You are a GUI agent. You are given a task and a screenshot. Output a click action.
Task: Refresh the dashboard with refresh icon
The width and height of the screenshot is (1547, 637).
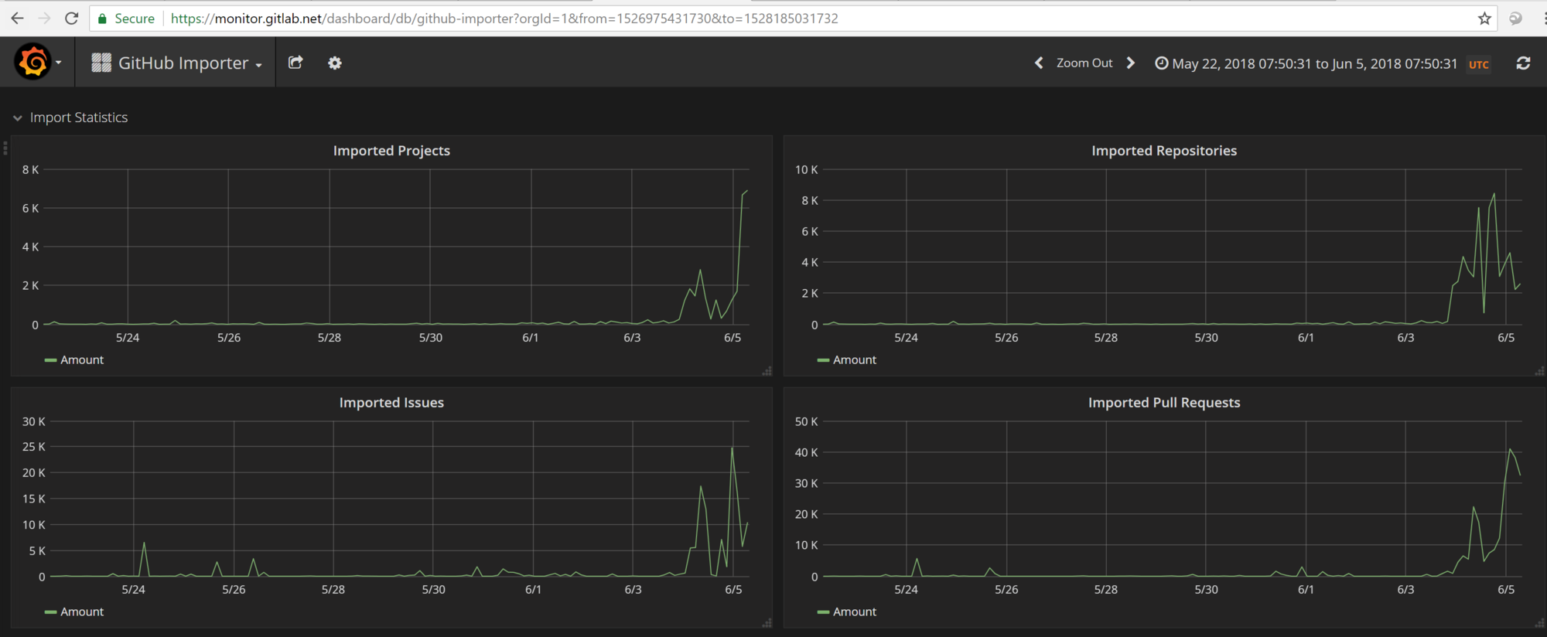tap(1523, 63)
